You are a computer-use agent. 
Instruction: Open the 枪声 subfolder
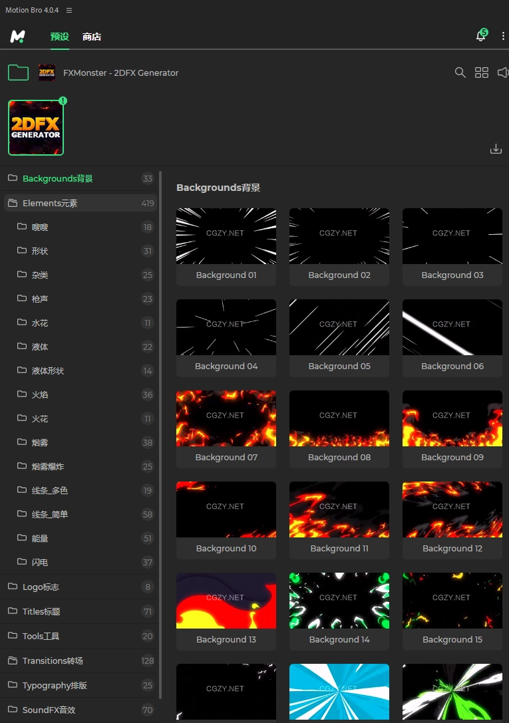click(x=81, y=299)
